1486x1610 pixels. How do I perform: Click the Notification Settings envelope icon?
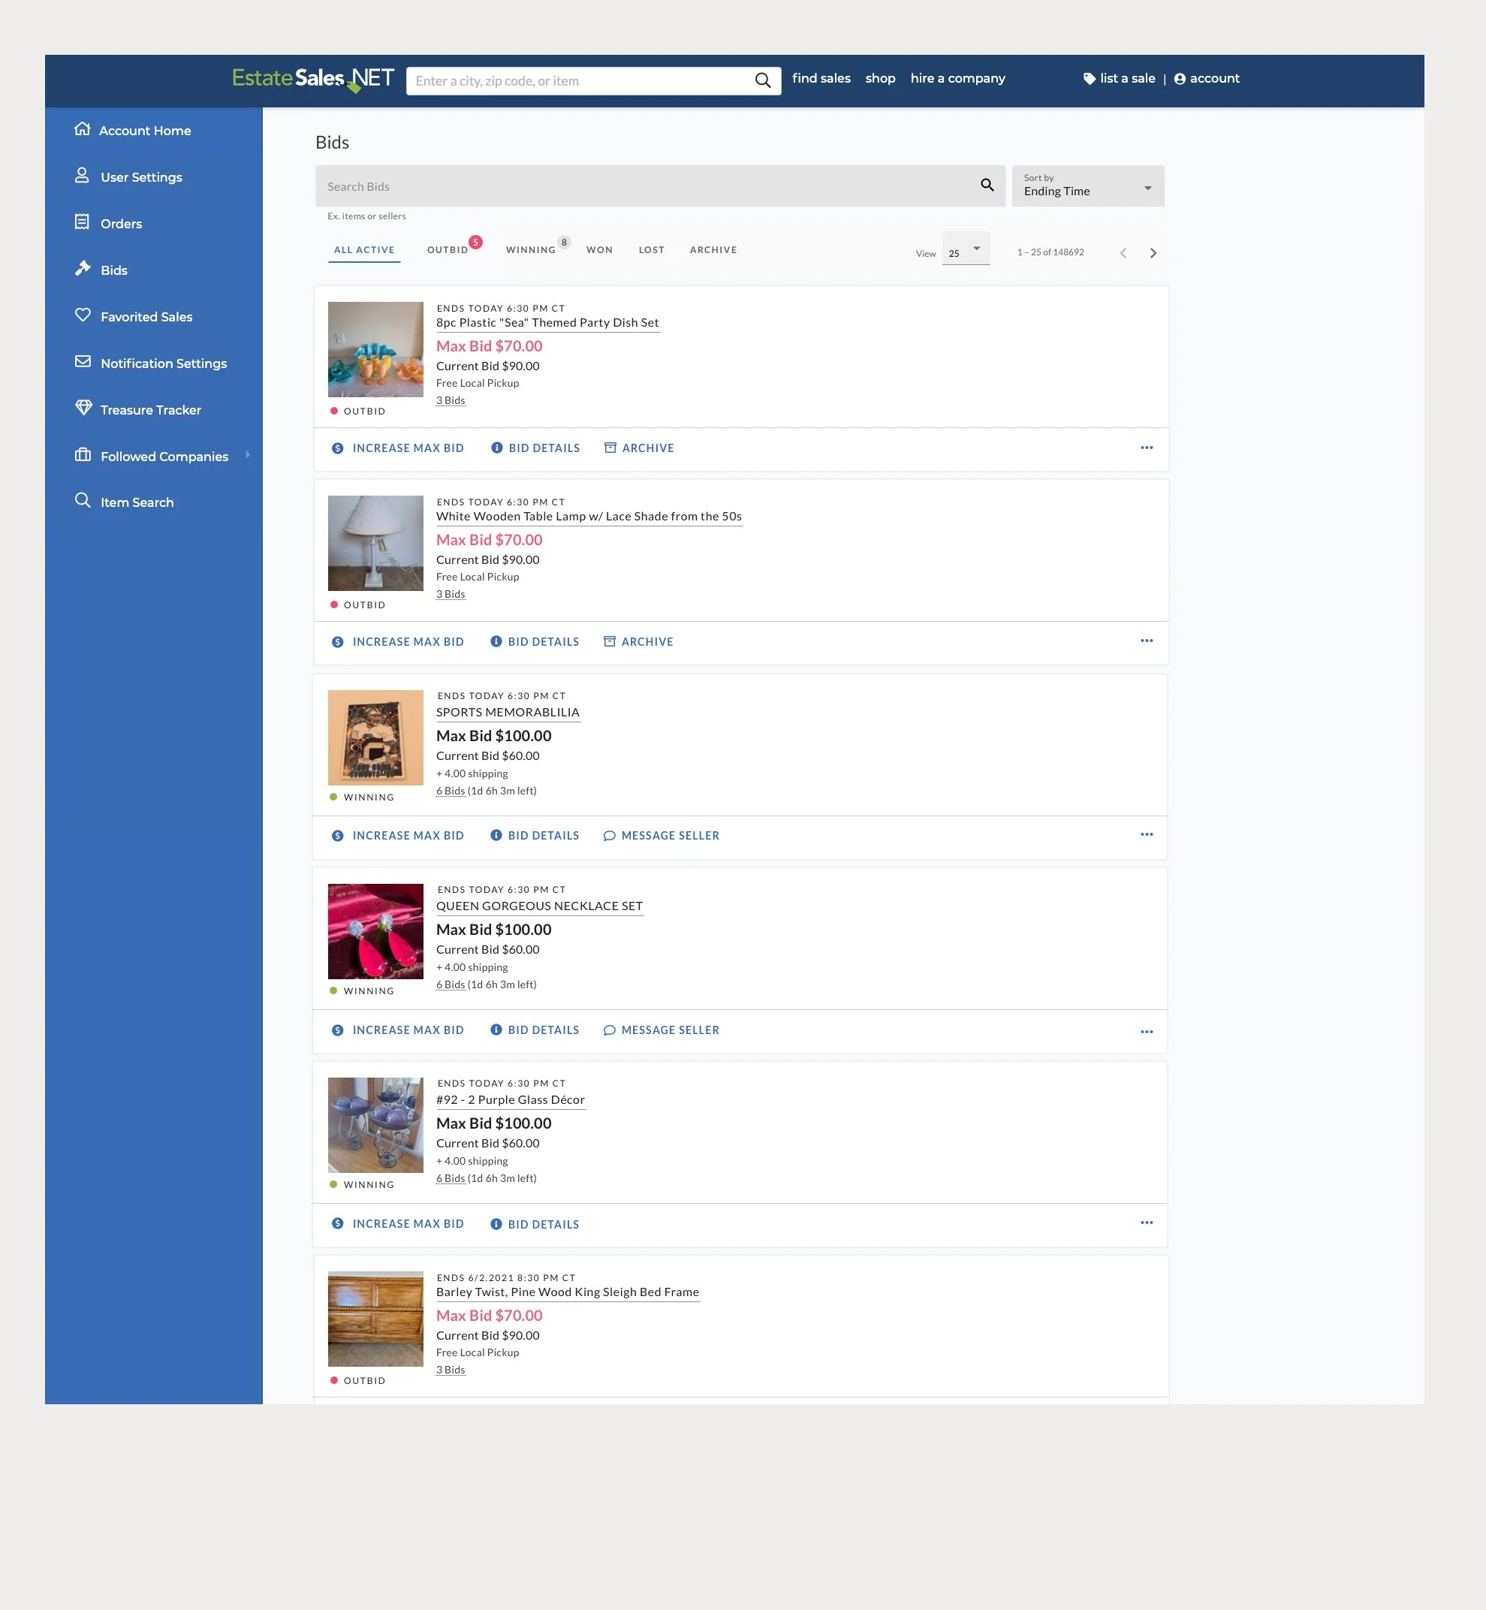click(x=83, y=362)
